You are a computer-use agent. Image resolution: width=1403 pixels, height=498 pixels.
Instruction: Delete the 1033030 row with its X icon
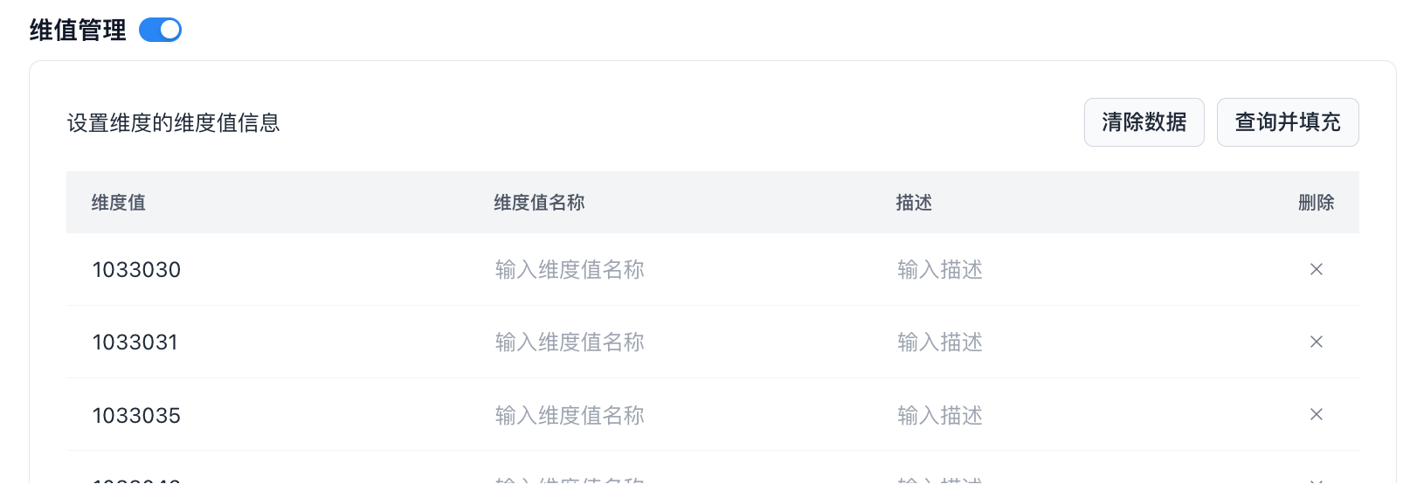pos(1316,269)
